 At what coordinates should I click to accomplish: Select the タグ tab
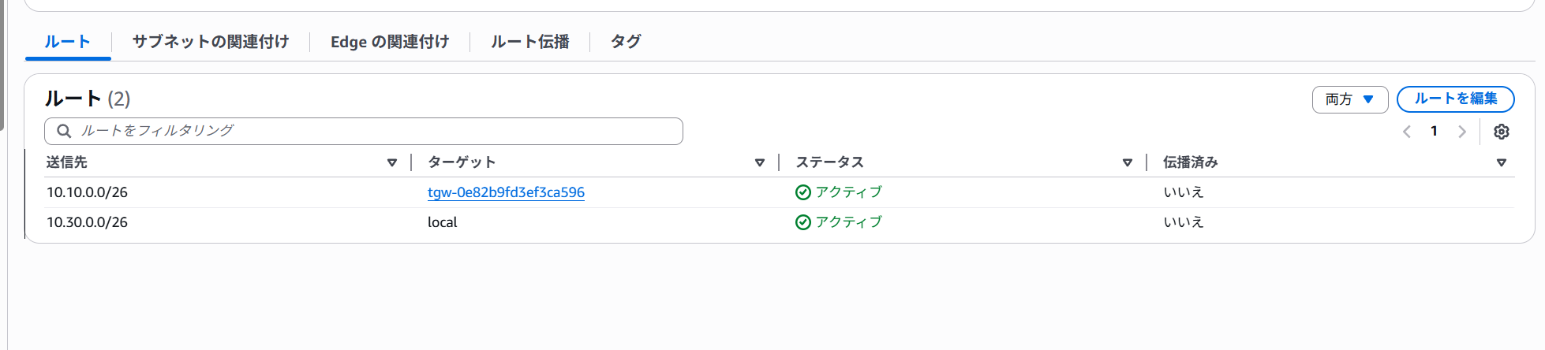point(626,42)
